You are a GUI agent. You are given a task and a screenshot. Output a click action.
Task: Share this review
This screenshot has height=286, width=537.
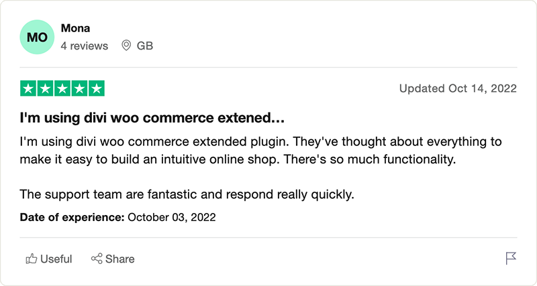pos(113,259)
